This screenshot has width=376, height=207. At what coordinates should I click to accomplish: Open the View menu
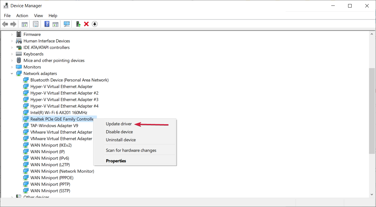[x=38, y=16]
